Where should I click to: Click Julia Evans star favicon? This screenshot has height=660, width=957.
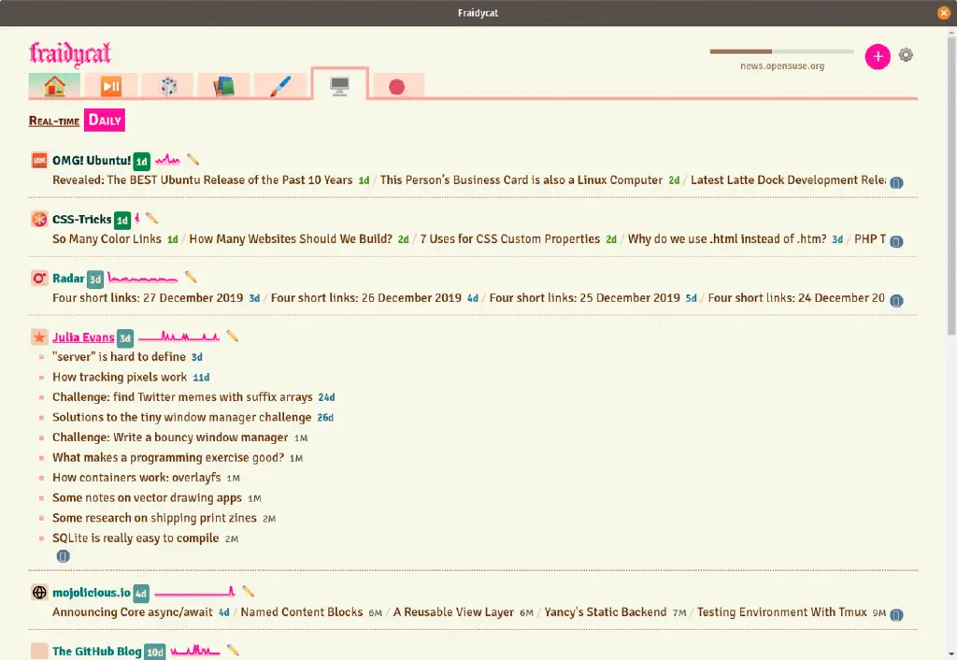(39, 337)
